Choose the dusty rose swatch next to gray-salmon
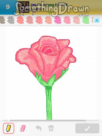This screenshot has width=102, height=136. point(30,20)
